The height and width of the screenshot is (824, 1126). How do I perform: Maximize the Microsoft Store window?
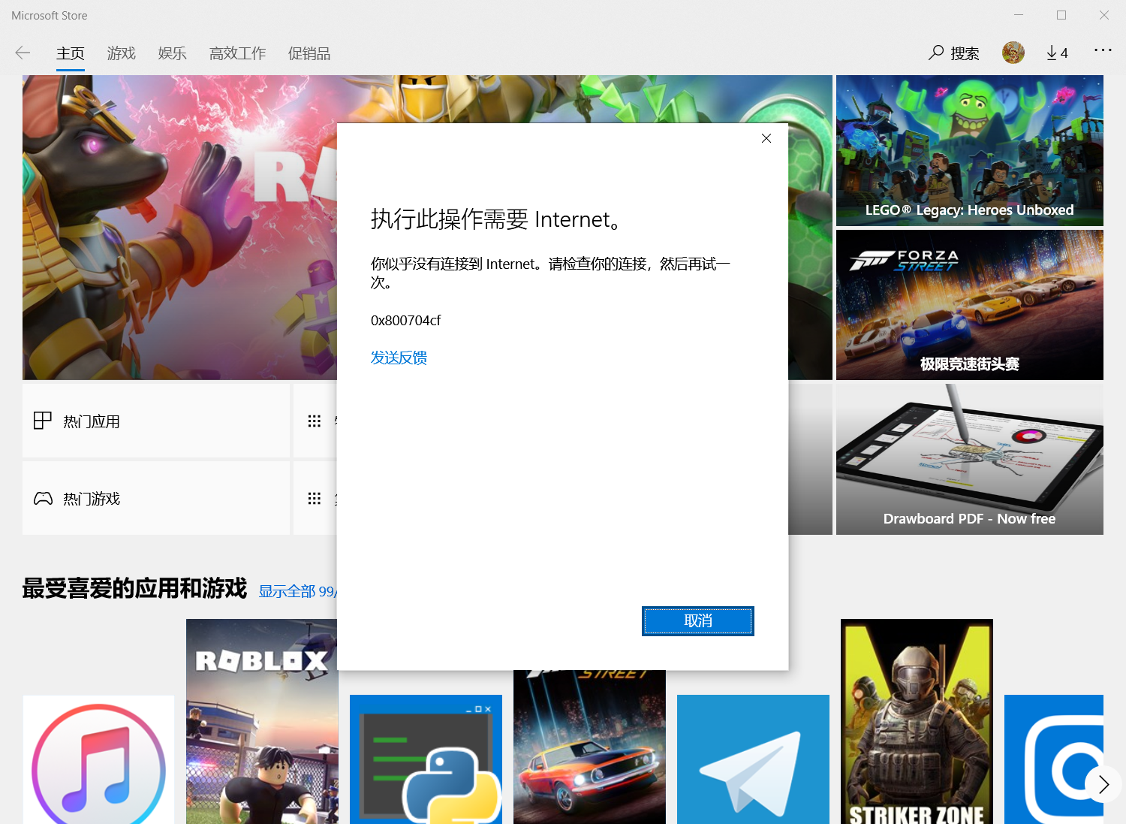pos(1061,15)
